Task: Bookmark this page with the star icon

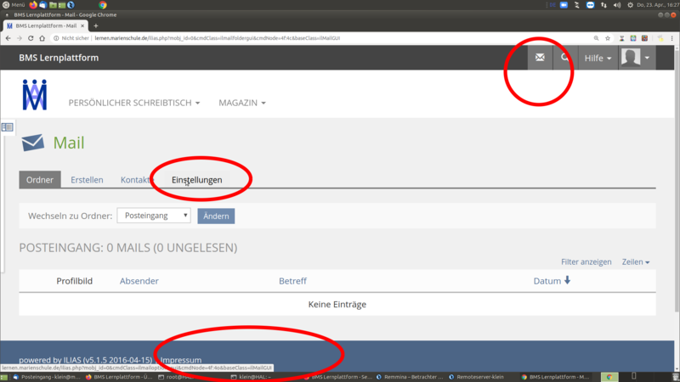Action: pos(609,38)
